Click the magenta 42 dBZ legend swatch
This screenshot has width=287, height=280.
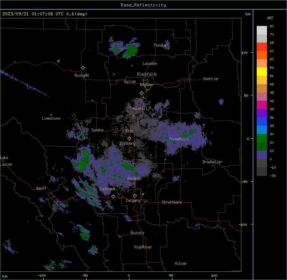pos(262,105)
